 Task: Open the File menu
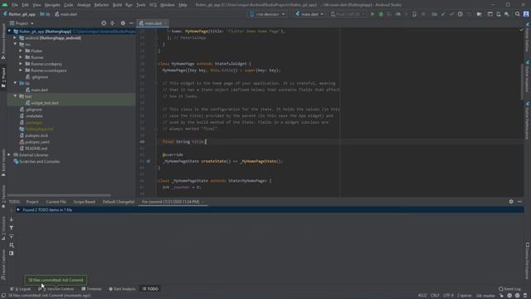click(15, 5)
